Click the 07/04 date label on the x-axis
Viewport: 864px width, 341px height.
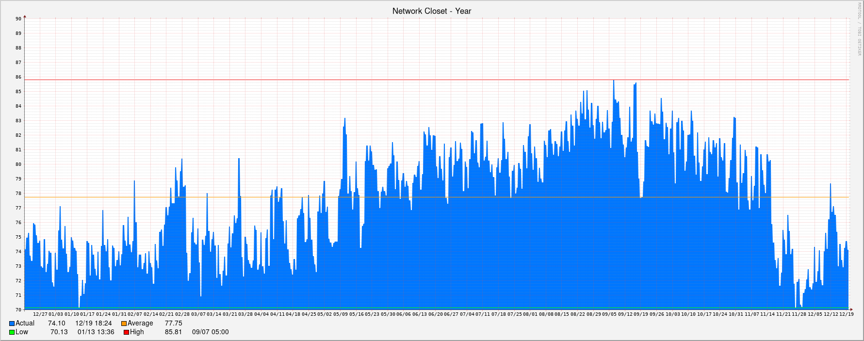pos(467,314)
